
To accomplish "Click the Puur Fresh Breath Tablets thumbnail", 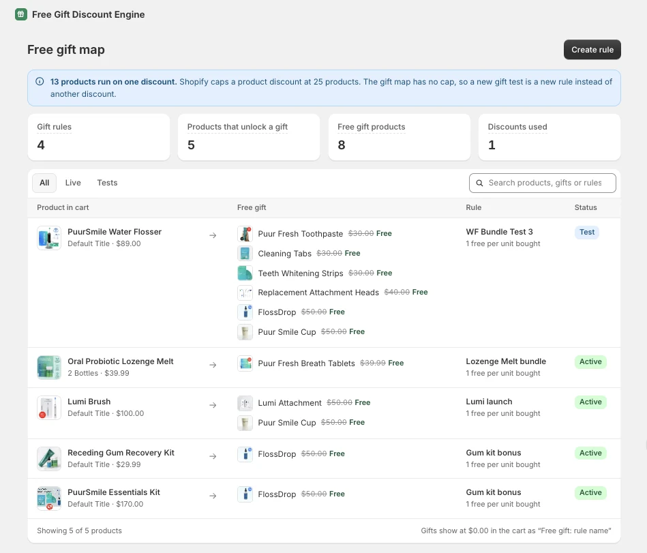I will point(245,363).
